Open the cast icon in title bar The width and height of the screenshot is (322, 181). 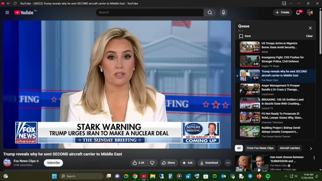pos(284,3)
